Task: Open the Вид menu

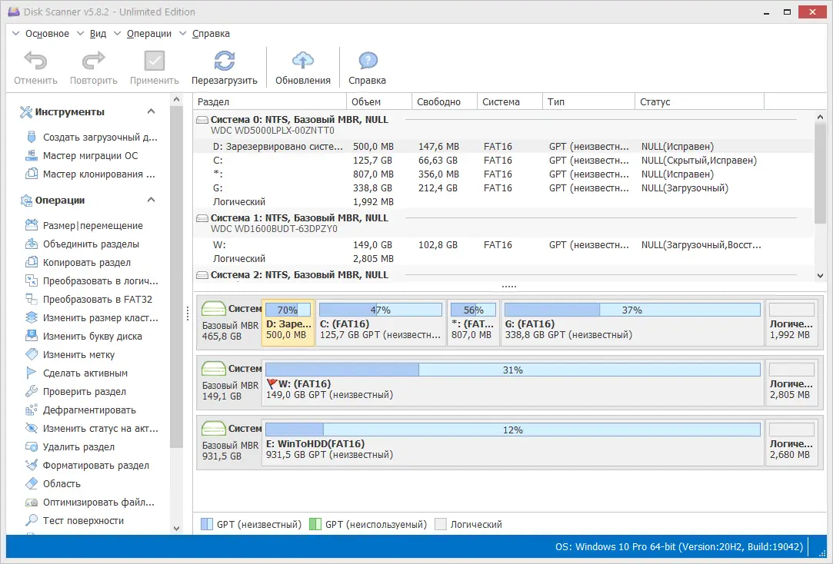Action: tap(98, 34)
